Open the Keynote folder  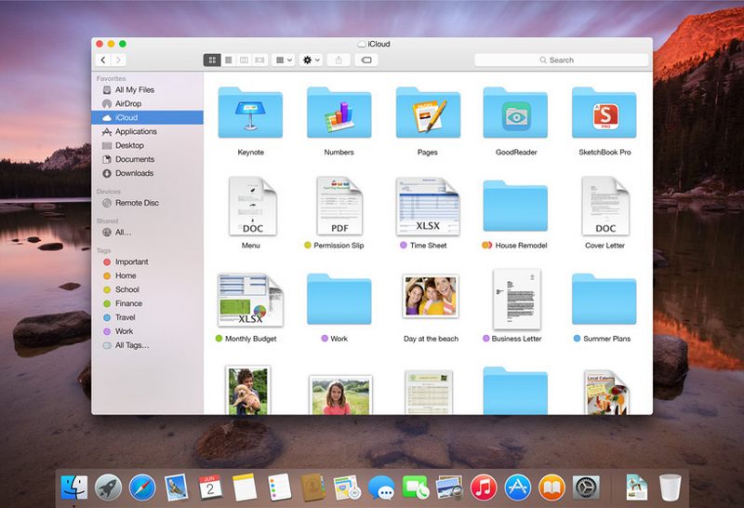click(250, 113)
